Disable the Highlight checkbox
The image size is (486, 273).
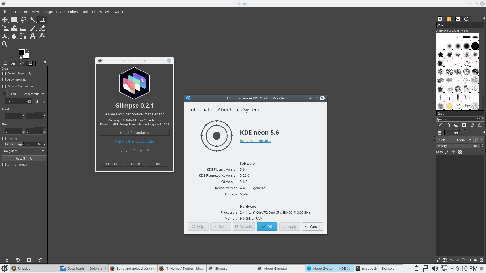[4, 138]
